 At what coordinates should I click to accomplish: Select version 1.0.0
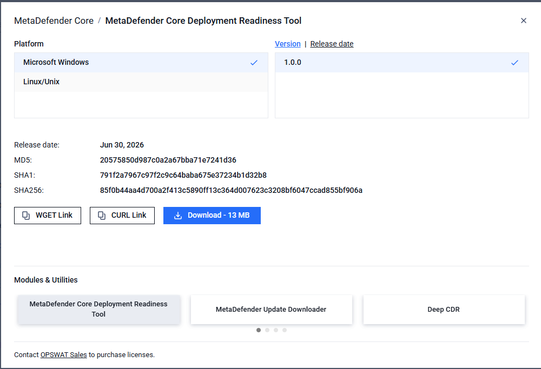click(401, 62)
